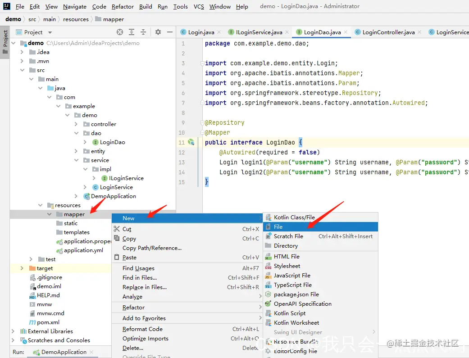Click the Kotlin Class/File icon

[269, 218]
